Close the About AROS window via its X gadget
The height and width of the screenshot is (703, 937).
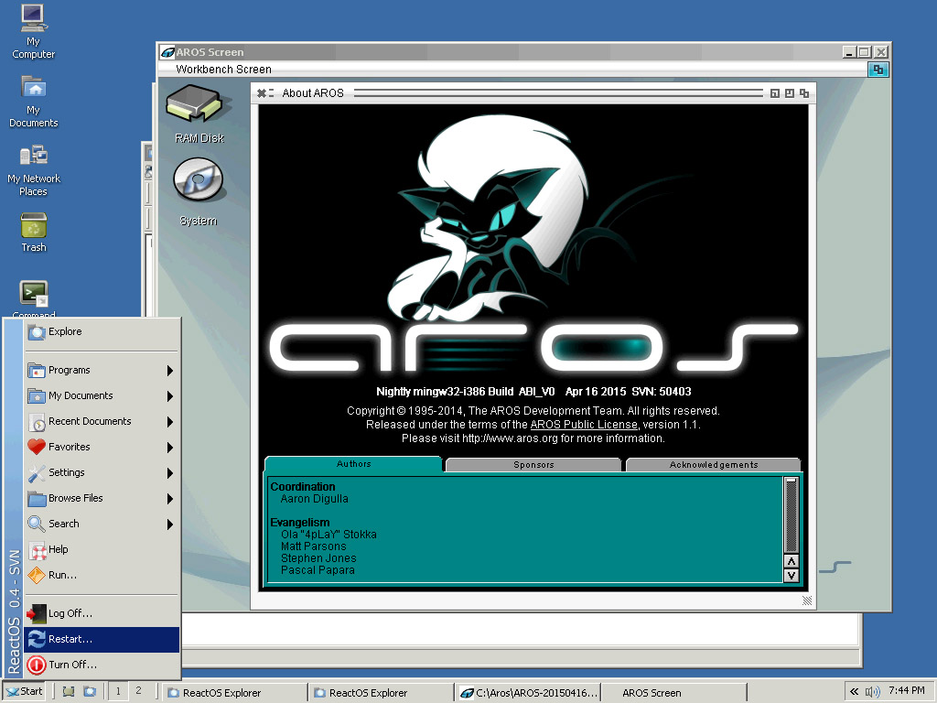click(262, 93)
